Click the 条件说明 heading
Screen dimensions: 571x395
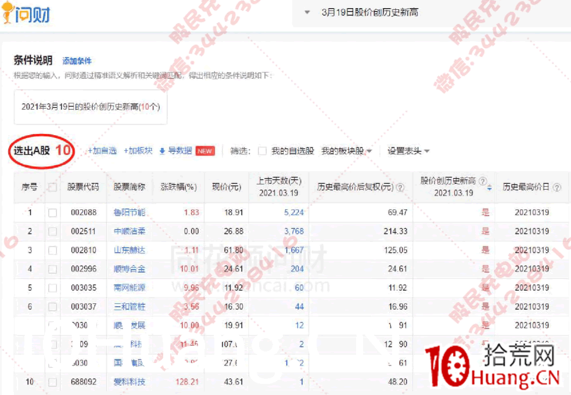(33, 60)
